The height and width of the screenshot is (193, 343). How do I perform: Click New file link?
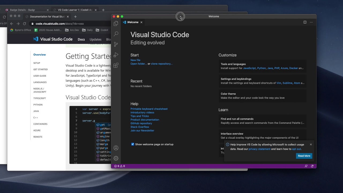click(135, 60)
